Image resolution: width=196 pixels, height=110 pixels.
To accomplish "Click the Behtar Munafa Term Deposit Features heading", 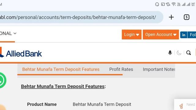I will point(63,86).
